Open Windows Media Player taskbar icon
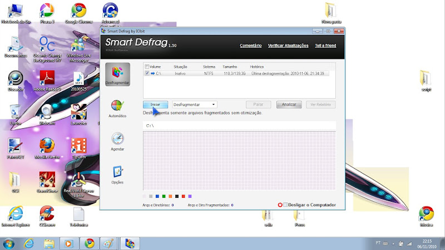The width and height of the screenshot is (445, 250). (68, 243)
